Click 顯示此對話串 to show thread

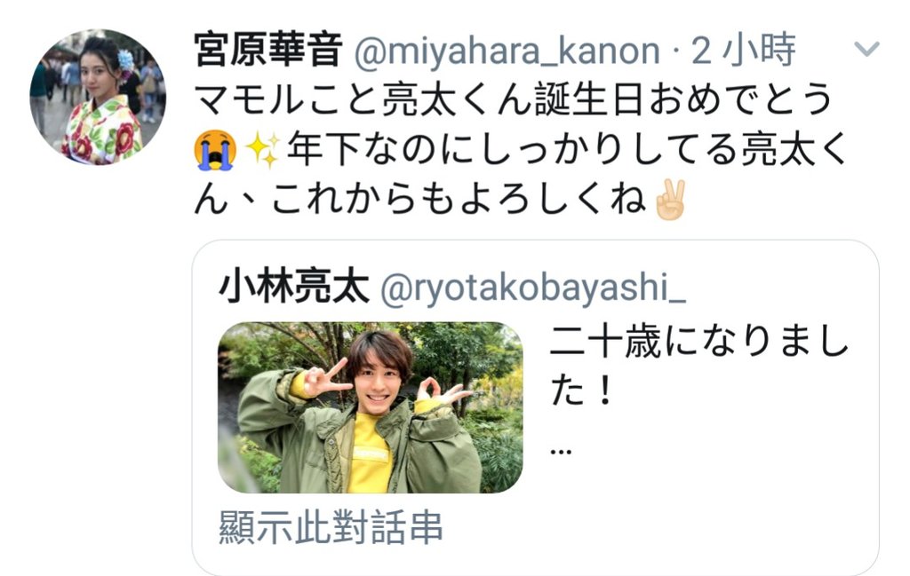[331, 527]
